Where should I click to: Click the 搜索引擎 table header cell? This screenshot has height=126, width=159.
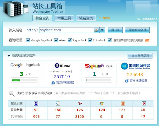17,103
